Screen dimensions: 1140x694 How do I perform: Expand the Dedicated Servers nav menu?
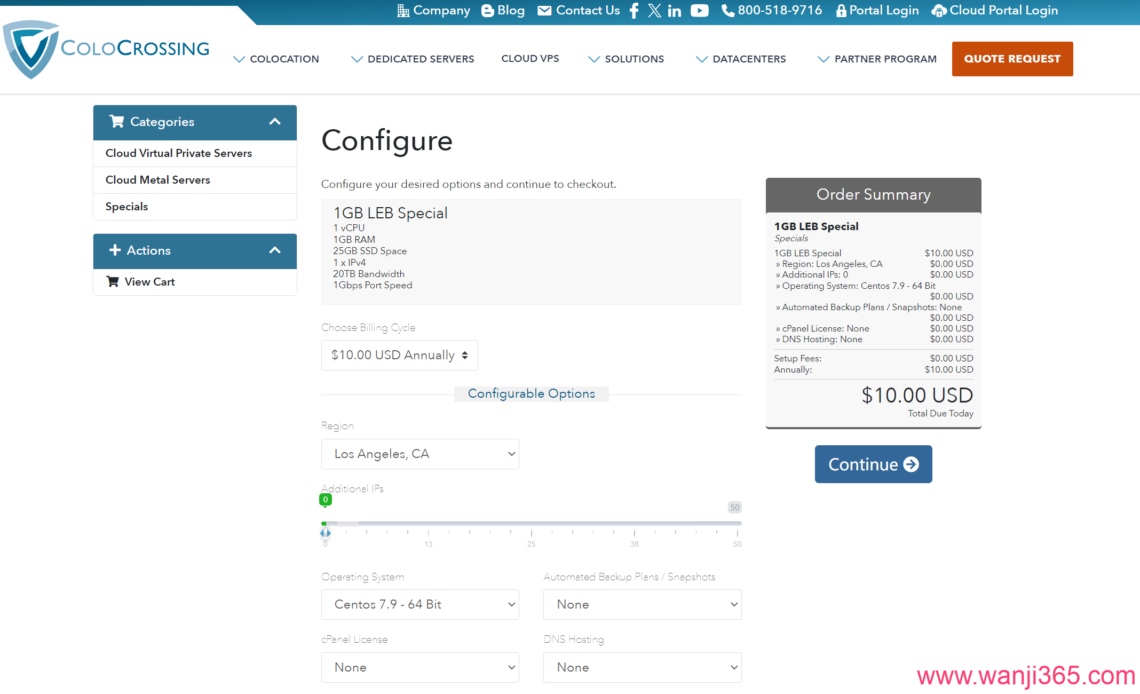413,59
